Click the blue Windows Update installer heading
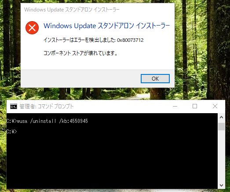The width and height of the screenshot is (230, 192). 106,26
